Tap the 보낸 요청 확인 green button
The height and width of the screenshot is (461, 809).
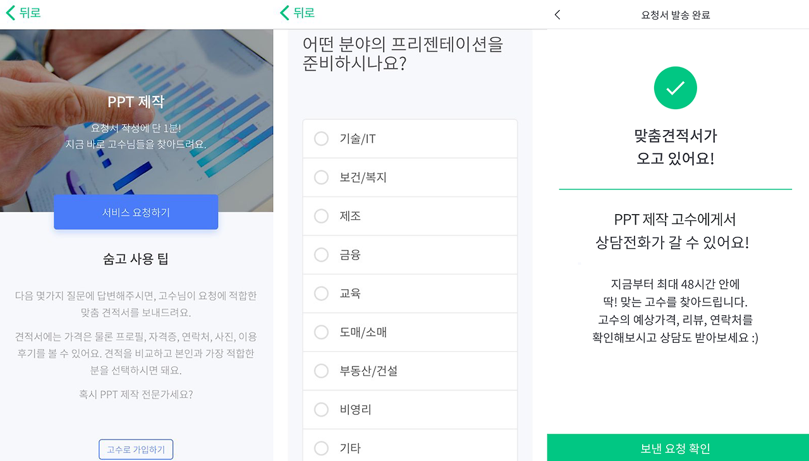[675, 448]
